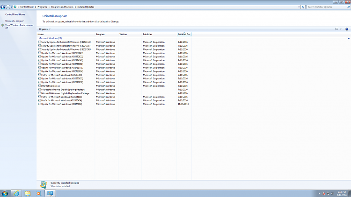This screenshot has height=197, width=351.
Task: Expand arrow after Programs and Features breadcrumb
Action: 75,7
